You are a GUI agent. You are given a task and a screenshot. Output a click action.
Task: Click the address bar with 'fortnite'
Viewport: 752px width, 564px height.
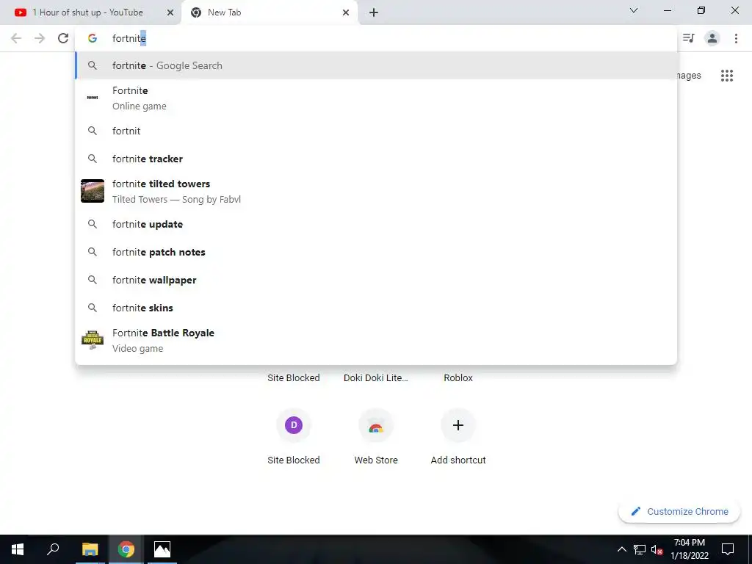[376, 38]
